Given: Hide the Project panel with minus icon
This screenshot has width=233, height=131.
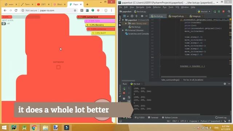Looking at the screenshot, I should (146, 16).
